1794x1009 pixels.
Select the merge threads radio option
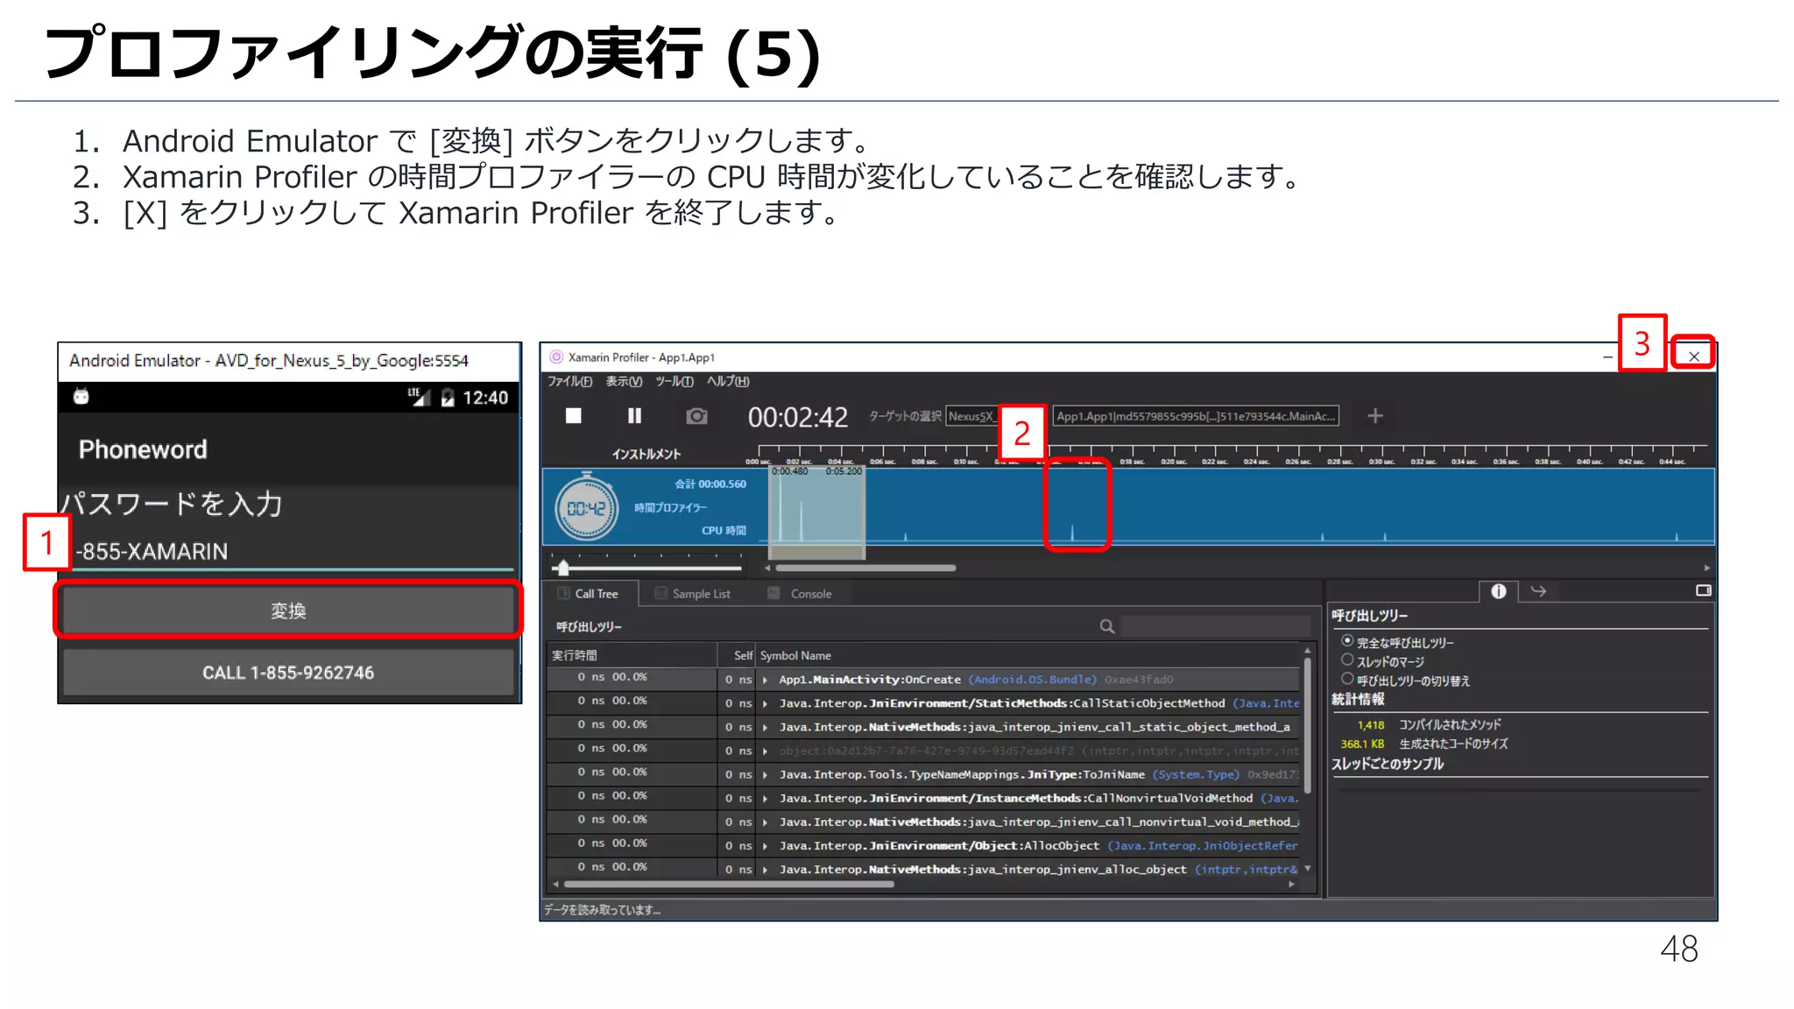(1347, 660)
